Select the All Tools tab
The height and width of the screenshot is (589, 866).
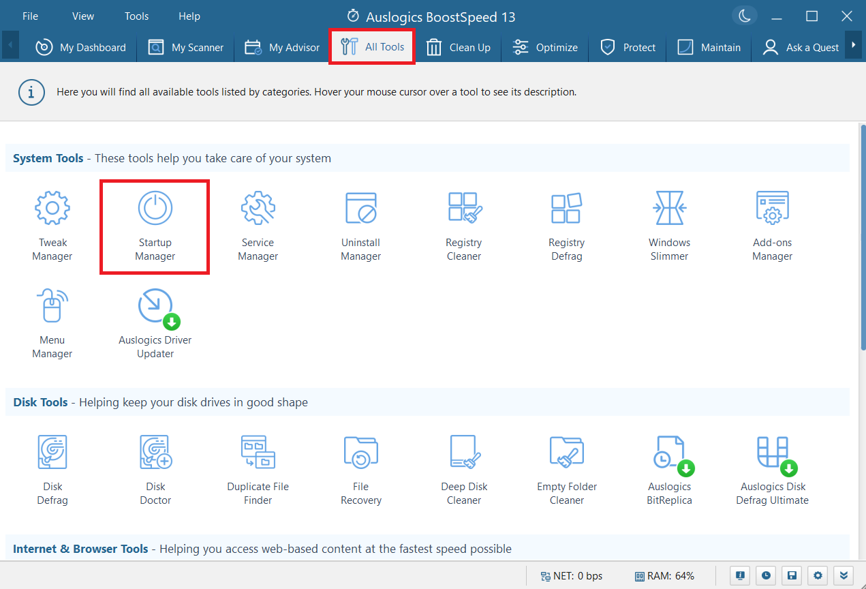click(372, 47)
